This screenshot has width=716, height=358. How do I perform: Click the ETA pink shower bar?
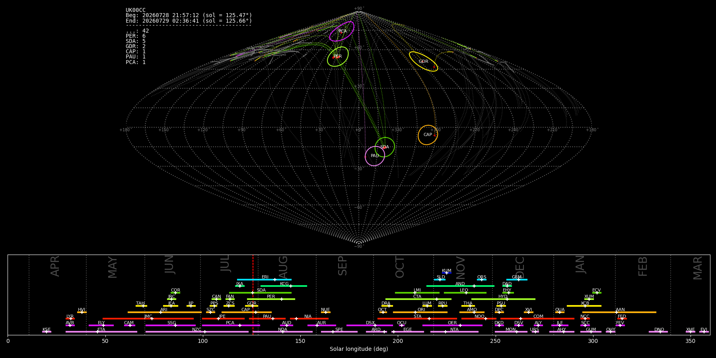tap(101, 332)
